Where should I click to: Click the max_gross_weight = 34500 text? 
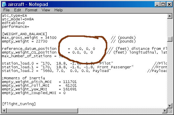[29, 38]
